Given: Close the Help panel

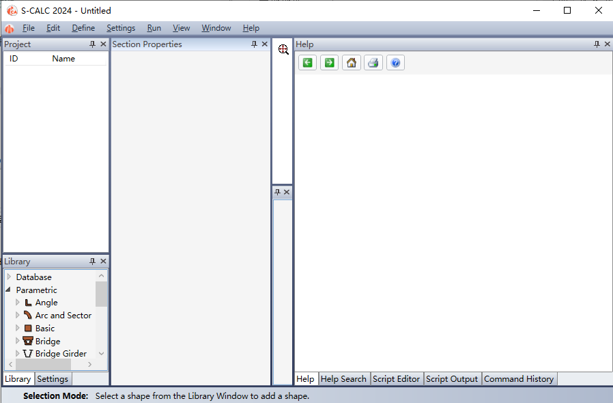Looking at the screenshot, I should (607, 44).
